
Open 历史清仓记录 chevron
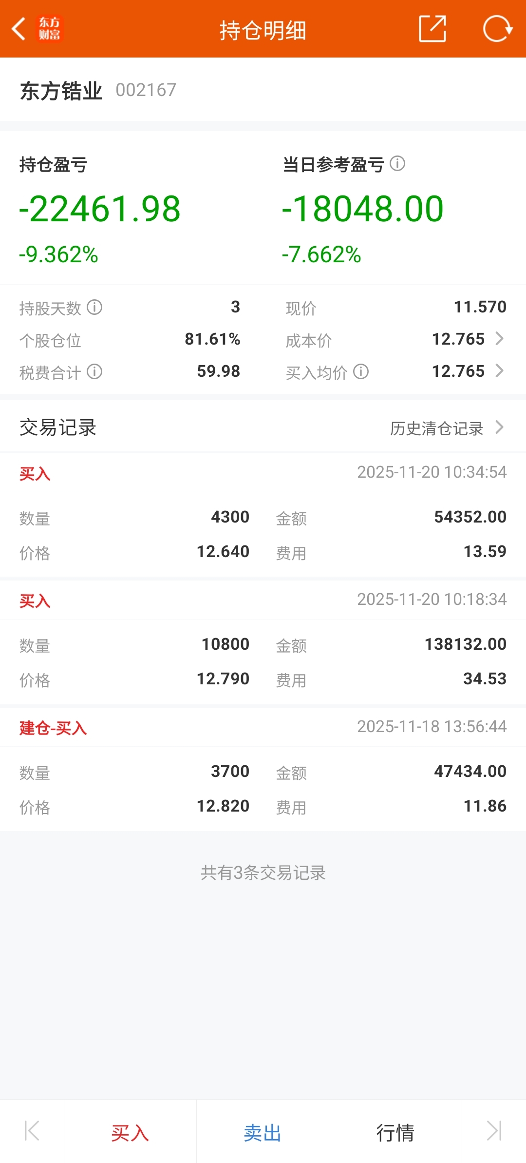click(499, 427)
